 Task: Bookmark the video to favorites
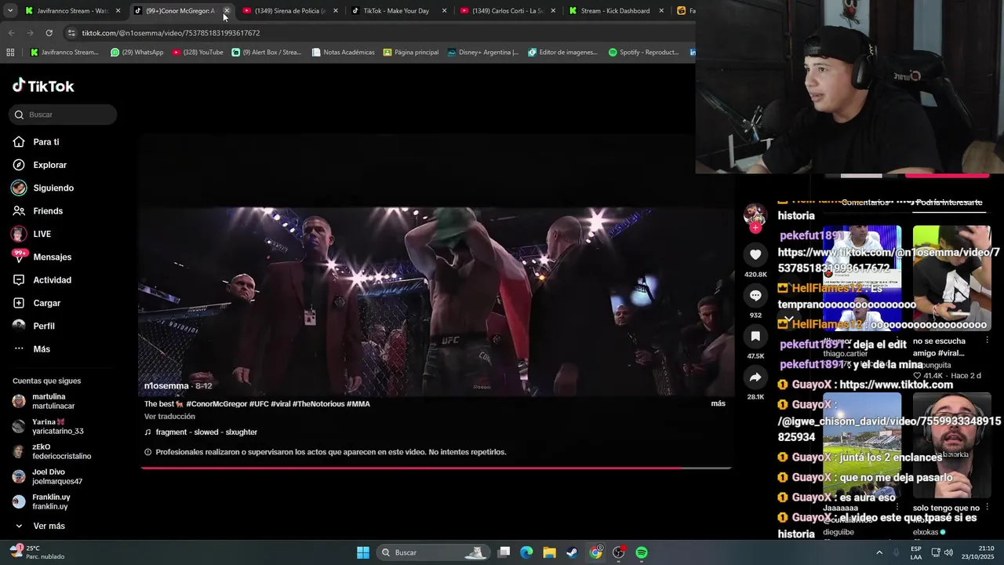tap(755, 336)
